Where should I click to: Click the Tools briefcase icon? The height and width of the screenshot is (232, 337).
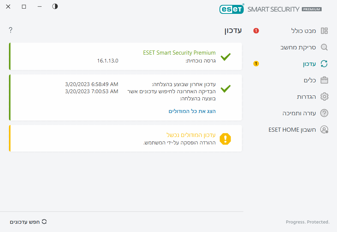pos(324,80)
